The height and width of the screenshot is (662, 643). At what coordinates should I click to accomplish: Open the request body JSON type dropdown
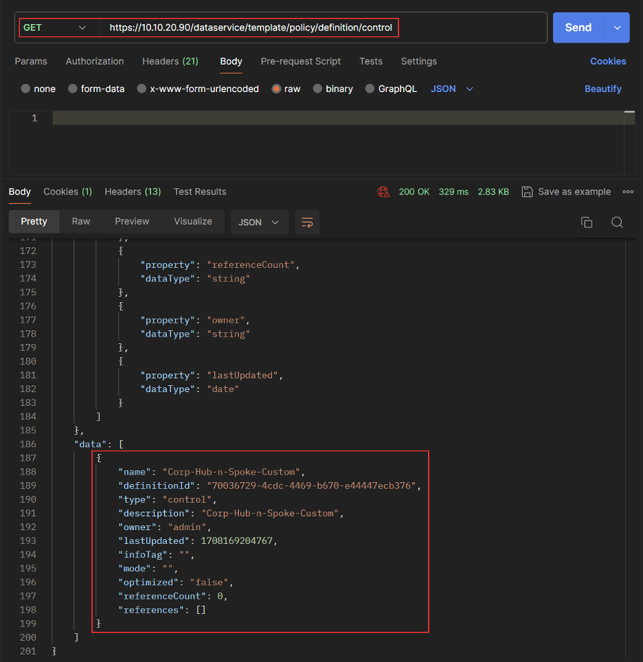(x=452, y=89)
